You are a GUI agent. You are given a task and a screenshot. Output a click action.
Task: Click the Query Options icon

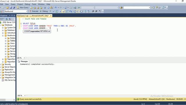(x=60, y=11)
